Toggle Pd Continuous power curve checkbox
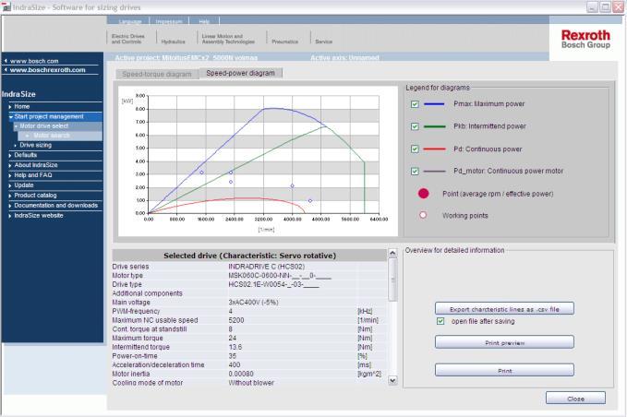 [x=415, y=149]
